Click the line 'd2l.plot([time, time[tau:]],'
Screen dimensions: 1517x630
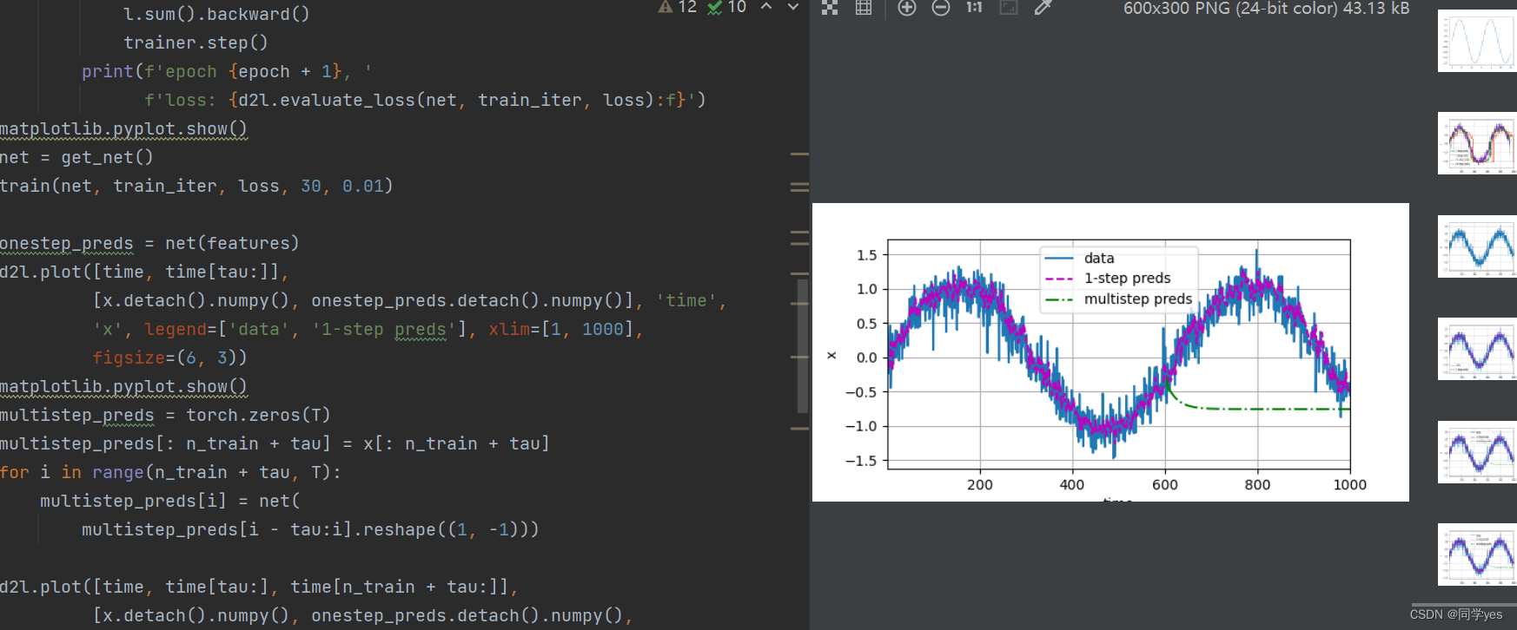(x=144, y=272)
